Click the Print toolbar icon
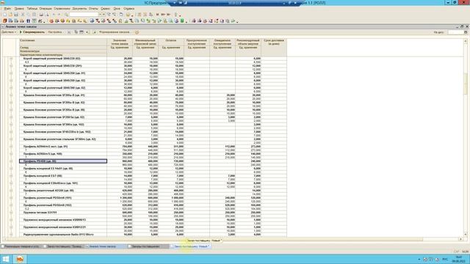This screenshot has width=470, height=264. 41,15
